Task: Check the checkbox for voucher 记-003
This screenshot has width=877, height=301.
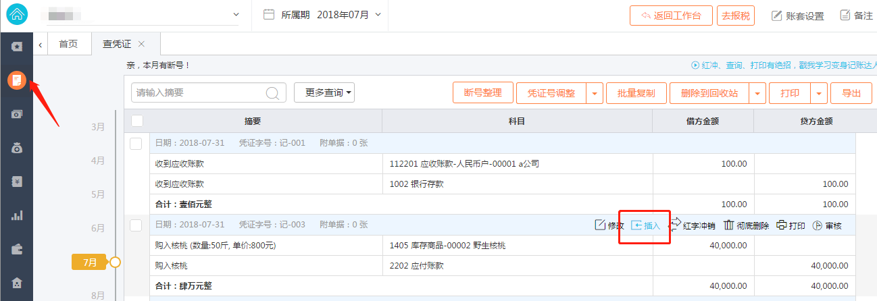Action: [x=136, y=225]
